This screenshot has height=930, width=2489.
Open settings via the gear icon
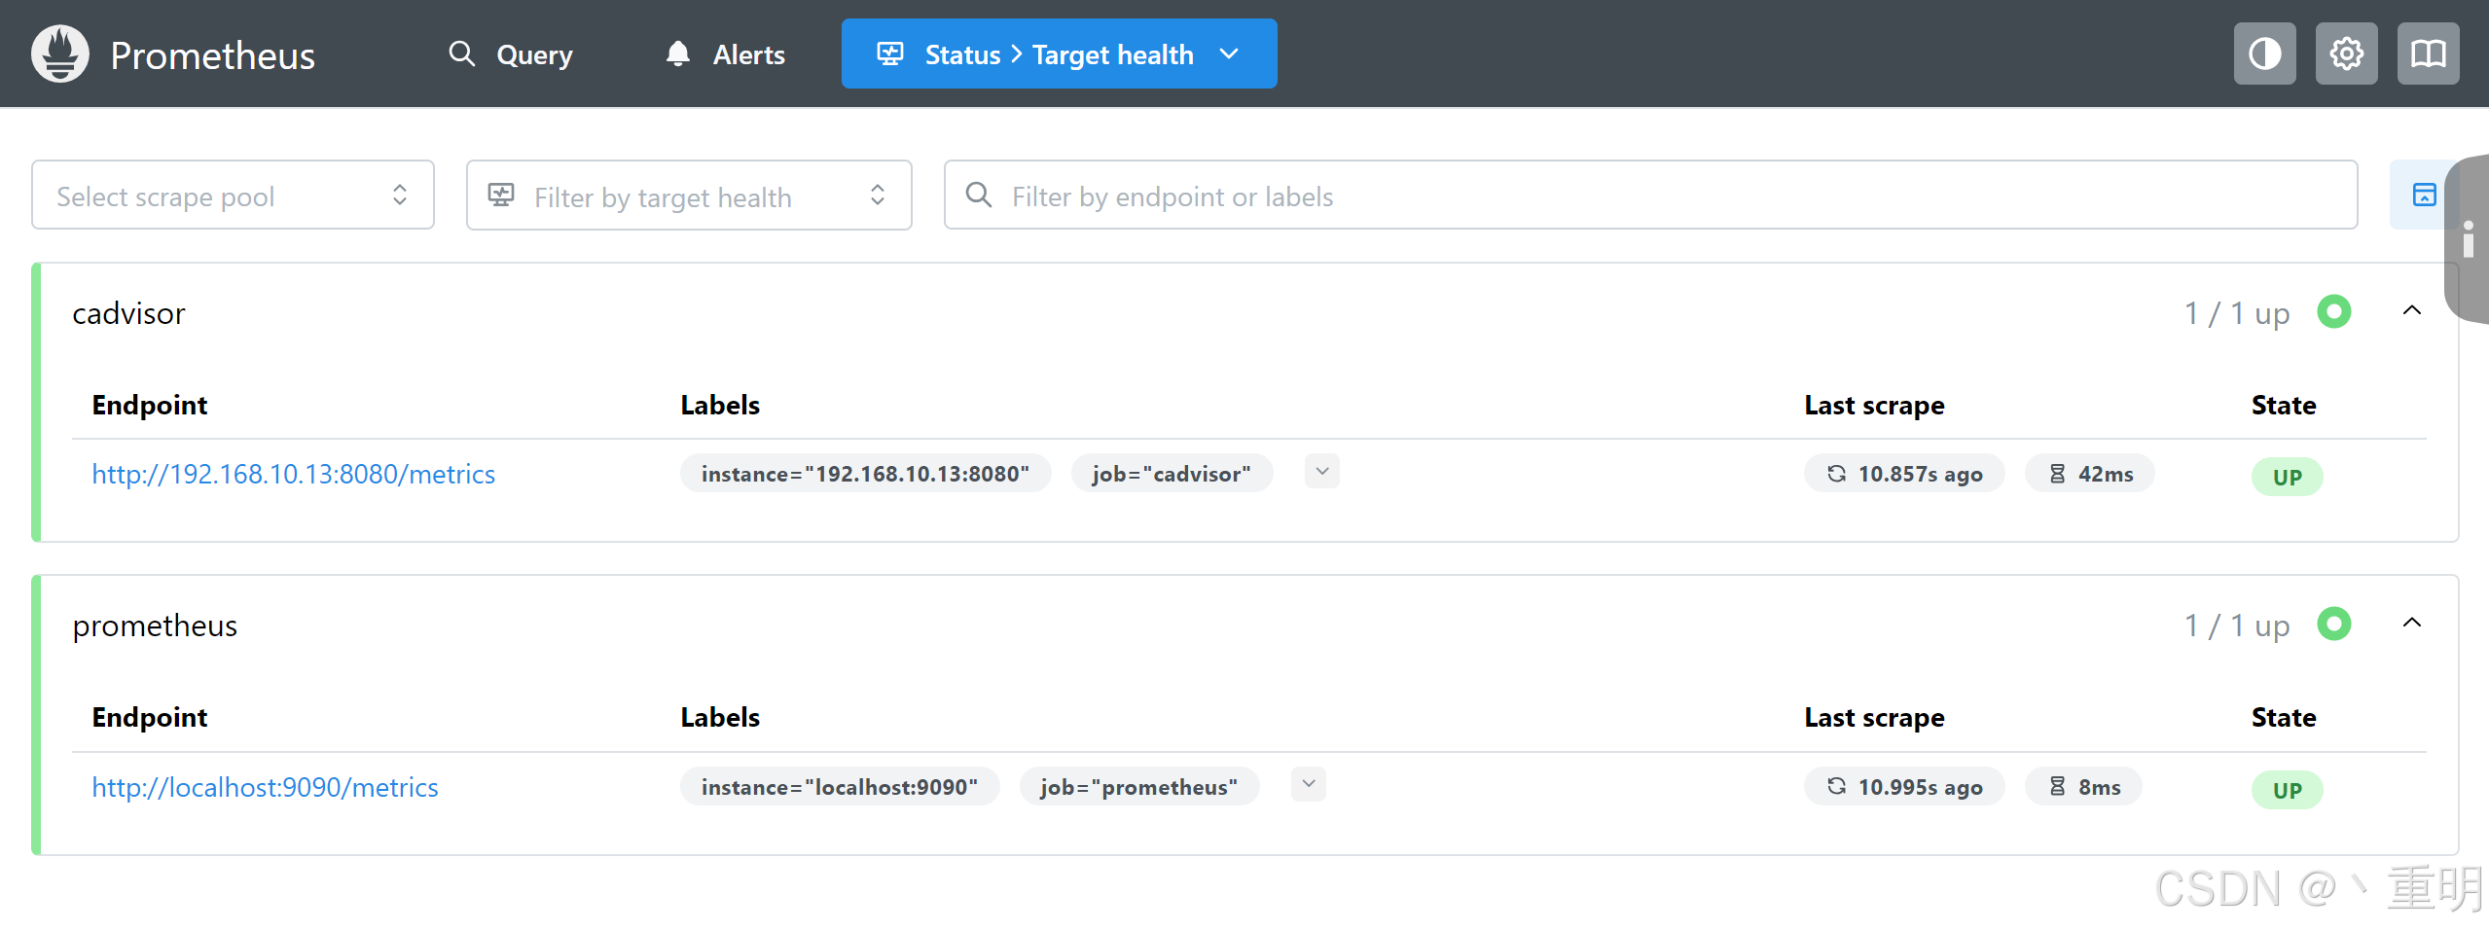[2346, 54]
